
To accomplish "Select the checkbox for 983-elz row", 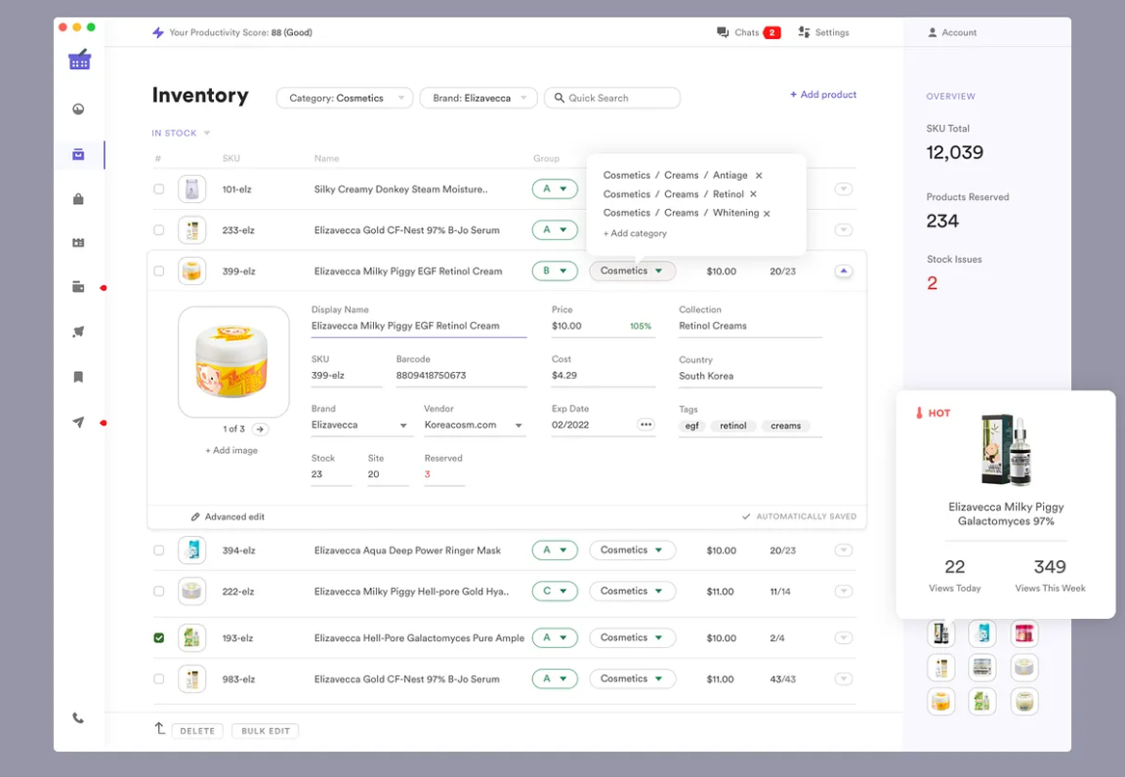I will pyautogui.click(x=159, y=679).
